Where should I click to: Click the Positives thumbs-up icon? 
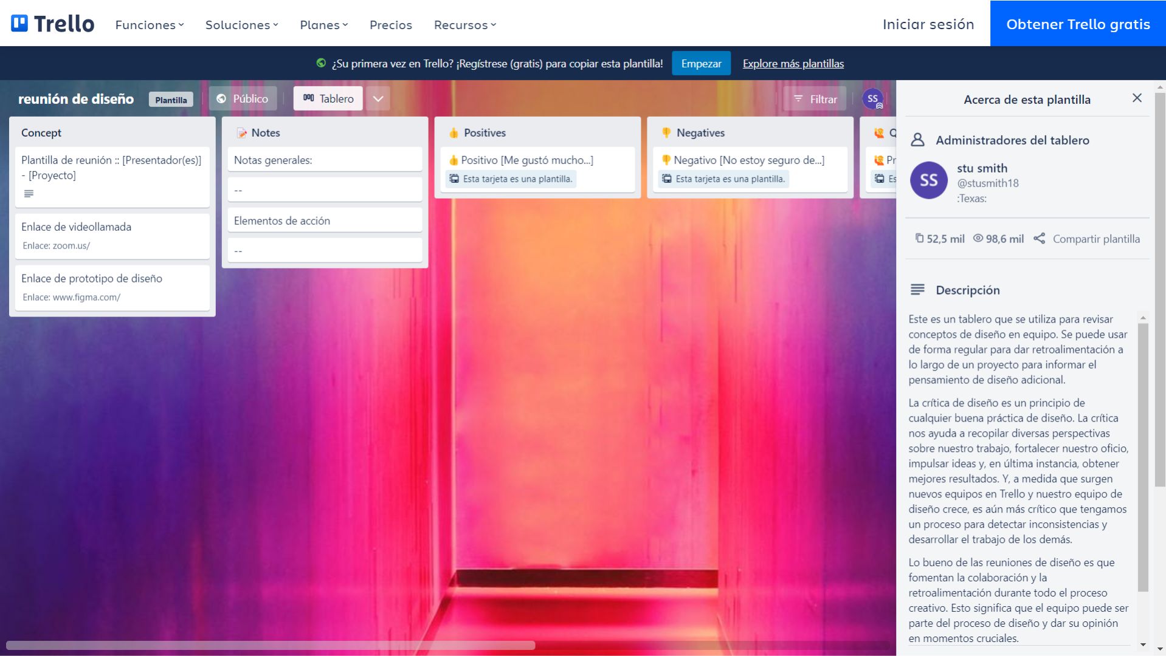[x=454, y=132]
